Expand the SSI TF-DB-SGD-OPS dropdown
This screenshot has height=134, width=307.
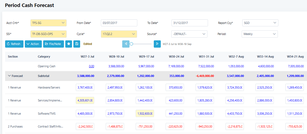point(49,34)
